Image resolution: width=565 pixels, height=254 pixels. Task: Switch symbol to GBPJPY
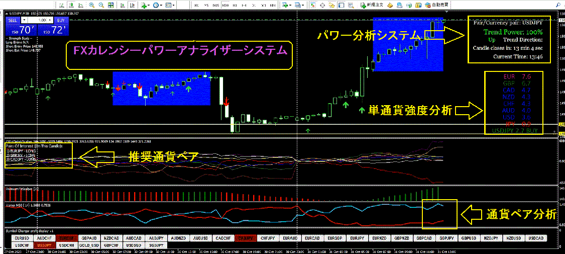pos(446,238)
